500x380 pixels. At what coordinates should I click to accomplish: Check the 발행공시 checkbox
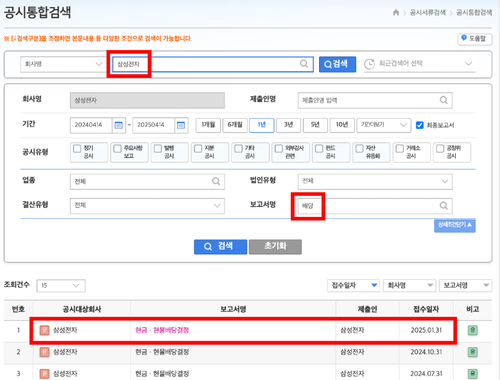pos(158,148)
